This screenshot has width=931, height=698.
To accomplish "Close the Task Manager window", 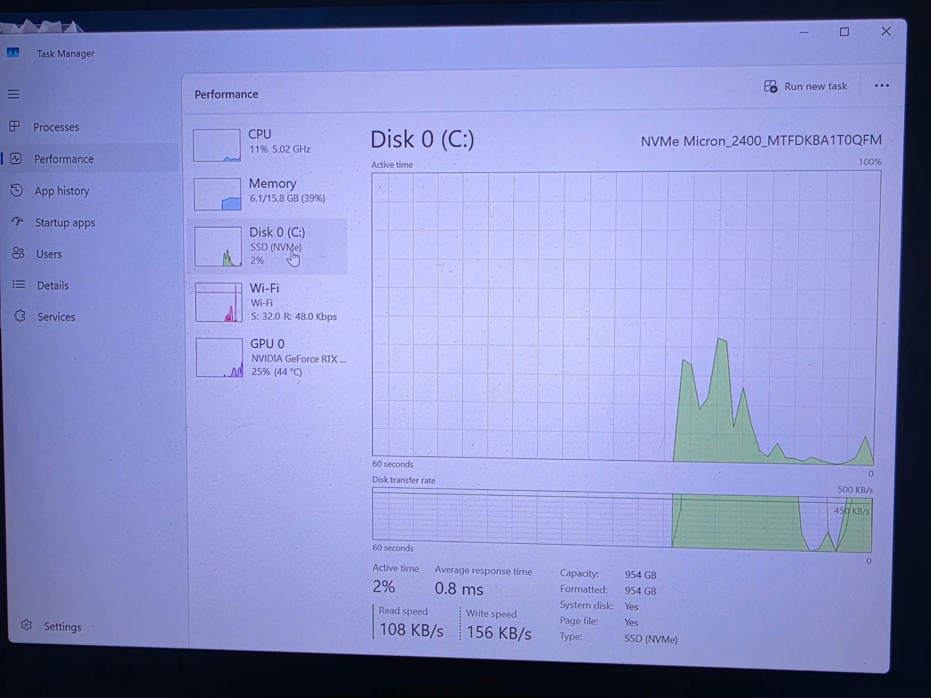I will (886, 31).
